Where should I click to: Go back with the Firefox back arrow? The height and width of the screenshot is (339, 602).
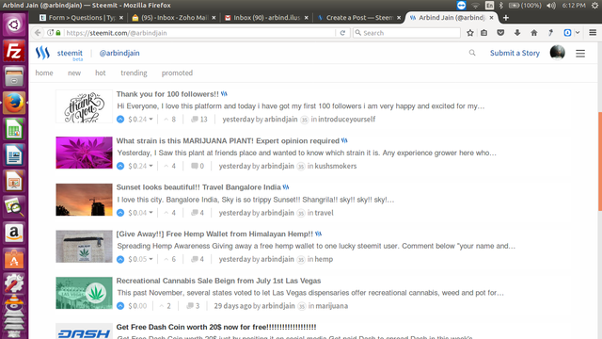tap(38, 33)
